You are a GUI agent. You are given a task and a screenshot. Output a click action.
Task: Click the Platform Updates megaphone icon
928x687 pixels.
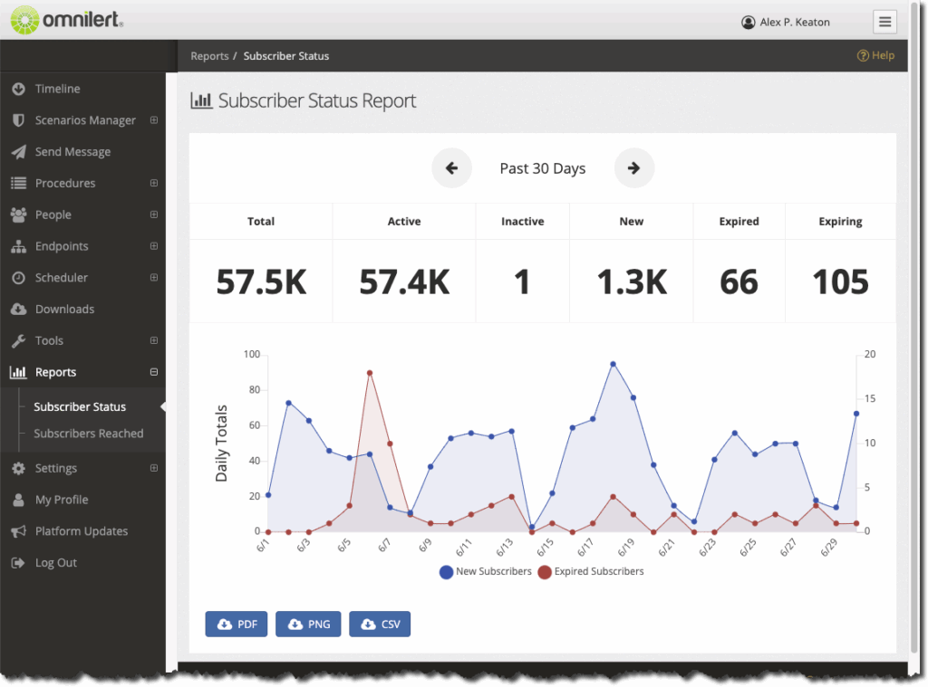(x=18, y=531)
